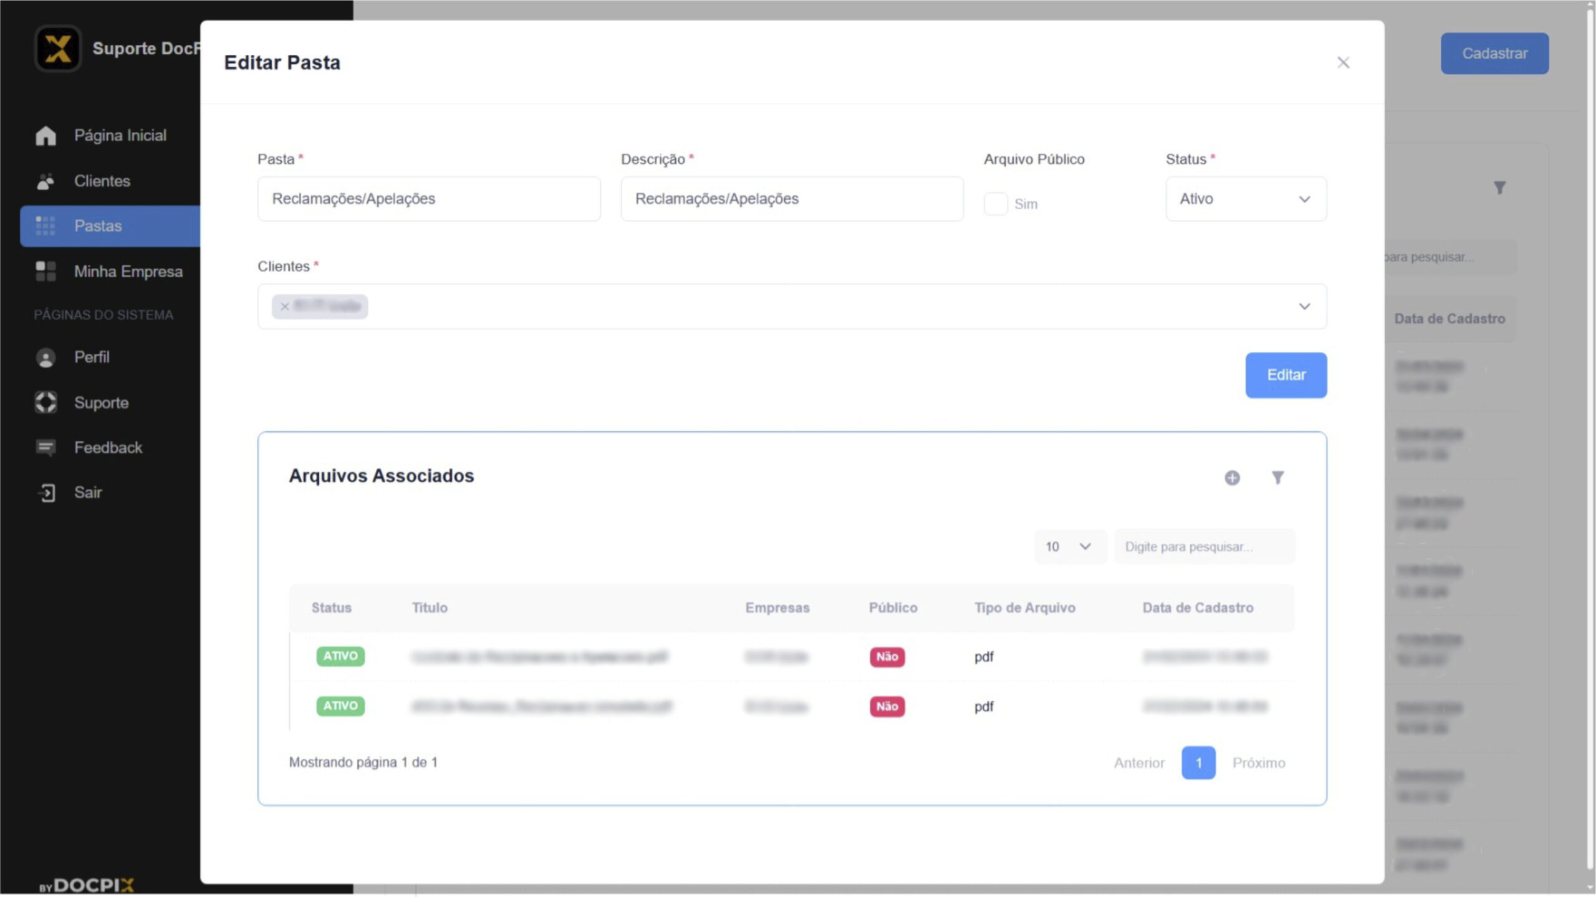The image size is (1596, 897).
Task: Click the Arquivos Associados filter funnel icon
Action: (1277, 478)
